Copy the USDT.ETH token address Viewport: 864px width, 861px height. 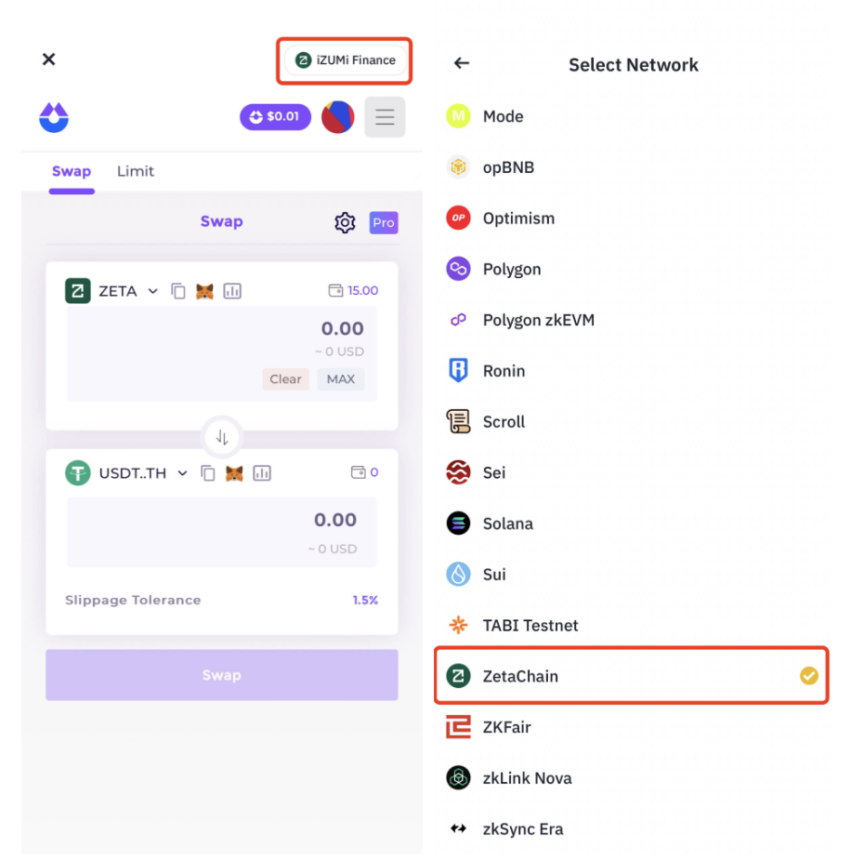(208, 473)
